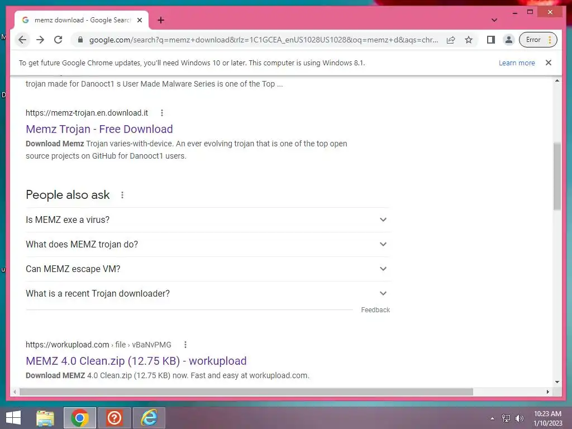This screenshot has height=429, width=572.
Task: Click the https://workupload.com result URL text
Action: 67,345
